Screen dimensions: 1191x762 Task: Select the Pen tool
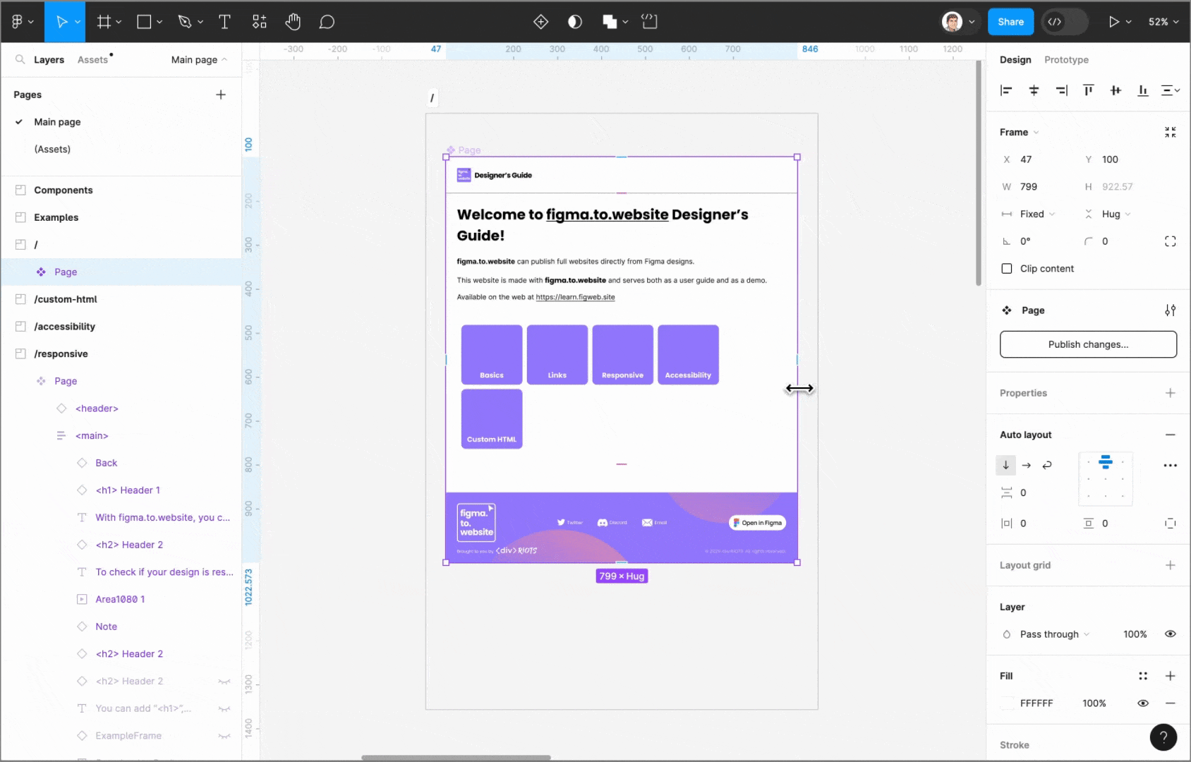(185, 22)
